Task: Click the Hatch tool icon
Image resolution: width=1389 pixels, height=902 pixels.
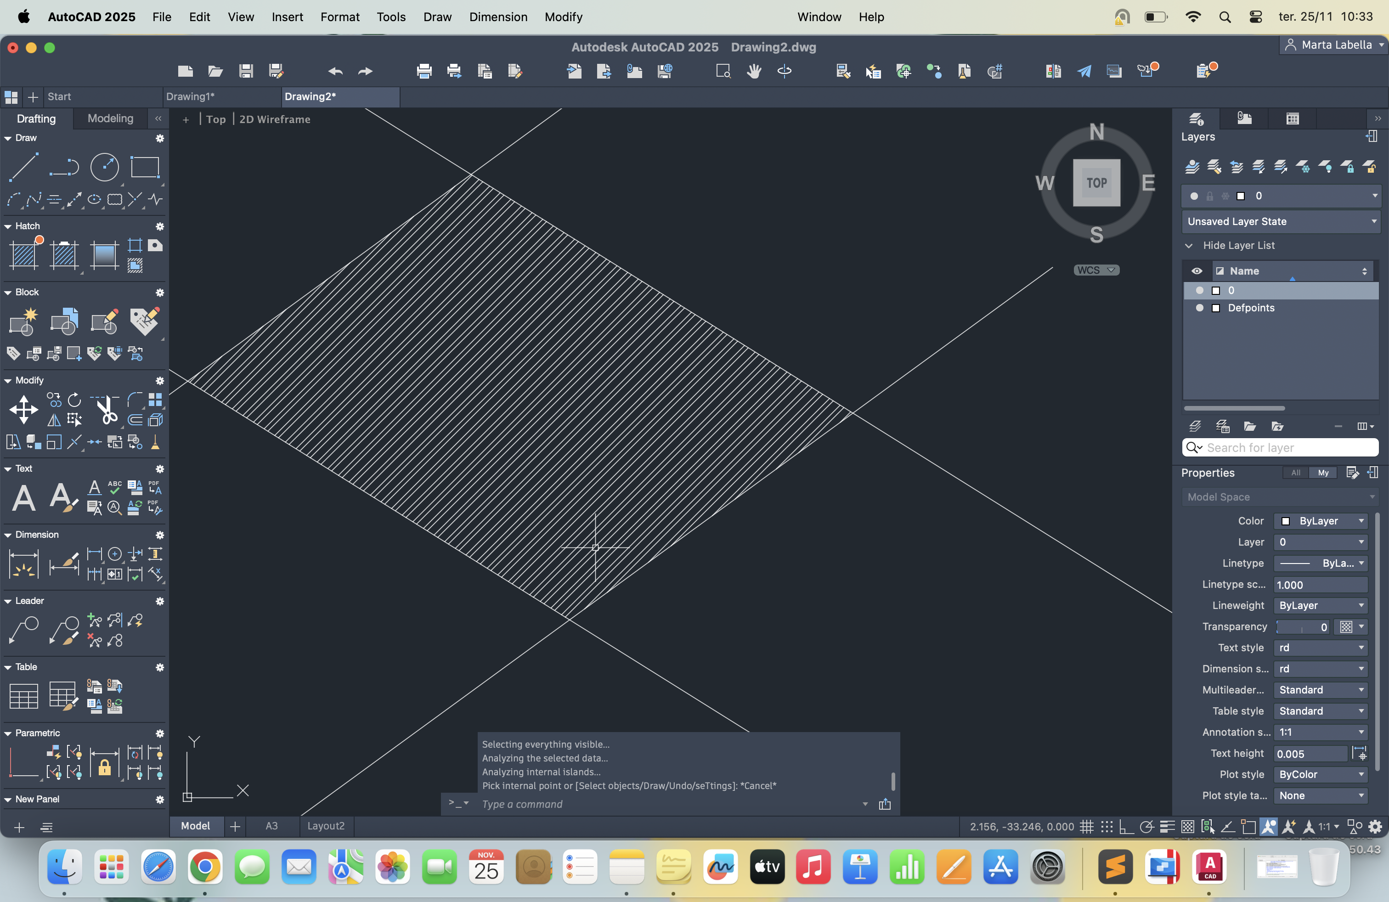Action: [24, 254]
